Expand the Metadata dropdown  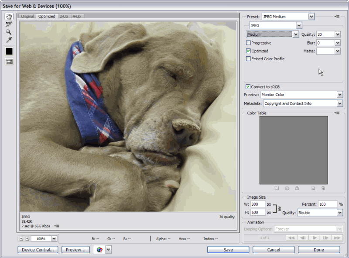[339, 103]
